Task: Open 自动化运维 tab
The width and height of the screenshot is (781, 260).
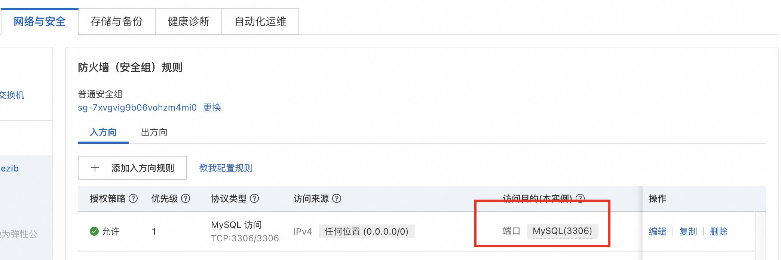Action: tap(260, 21)
